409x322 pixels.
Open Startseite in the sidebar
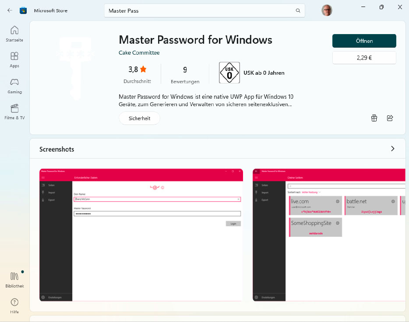point(14,34)
